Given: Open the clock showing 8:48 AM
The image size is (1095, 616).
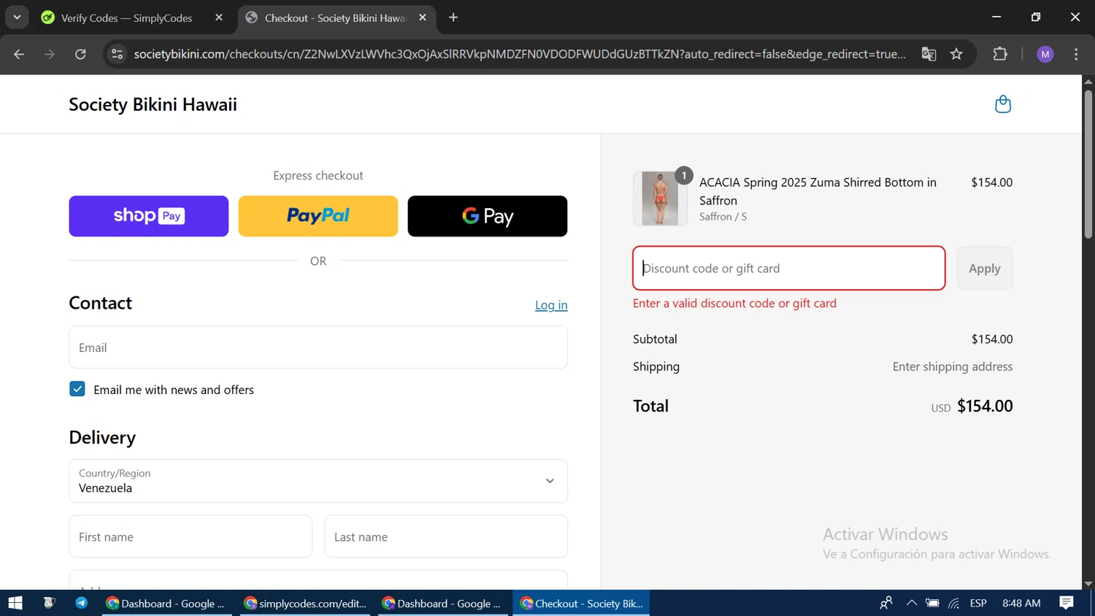Looking at the screenshot, I should click(1021, 603).
